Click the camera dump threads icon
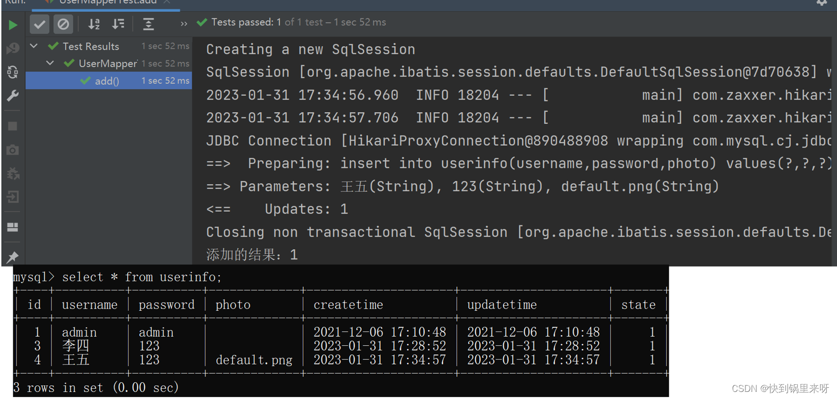 [x=13, y=150]
